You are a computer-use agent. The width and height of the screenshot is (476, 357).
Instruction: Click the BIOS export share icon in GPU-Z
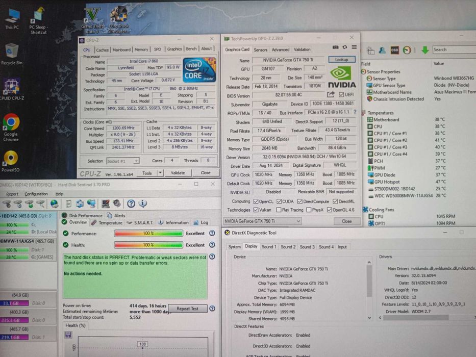point(331,95)
